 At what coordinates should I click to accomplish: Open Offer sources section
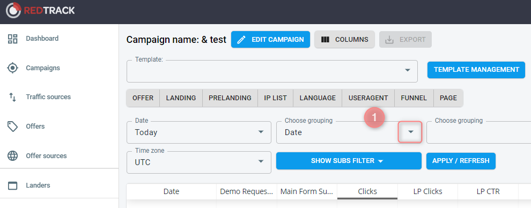coord(46,156)
